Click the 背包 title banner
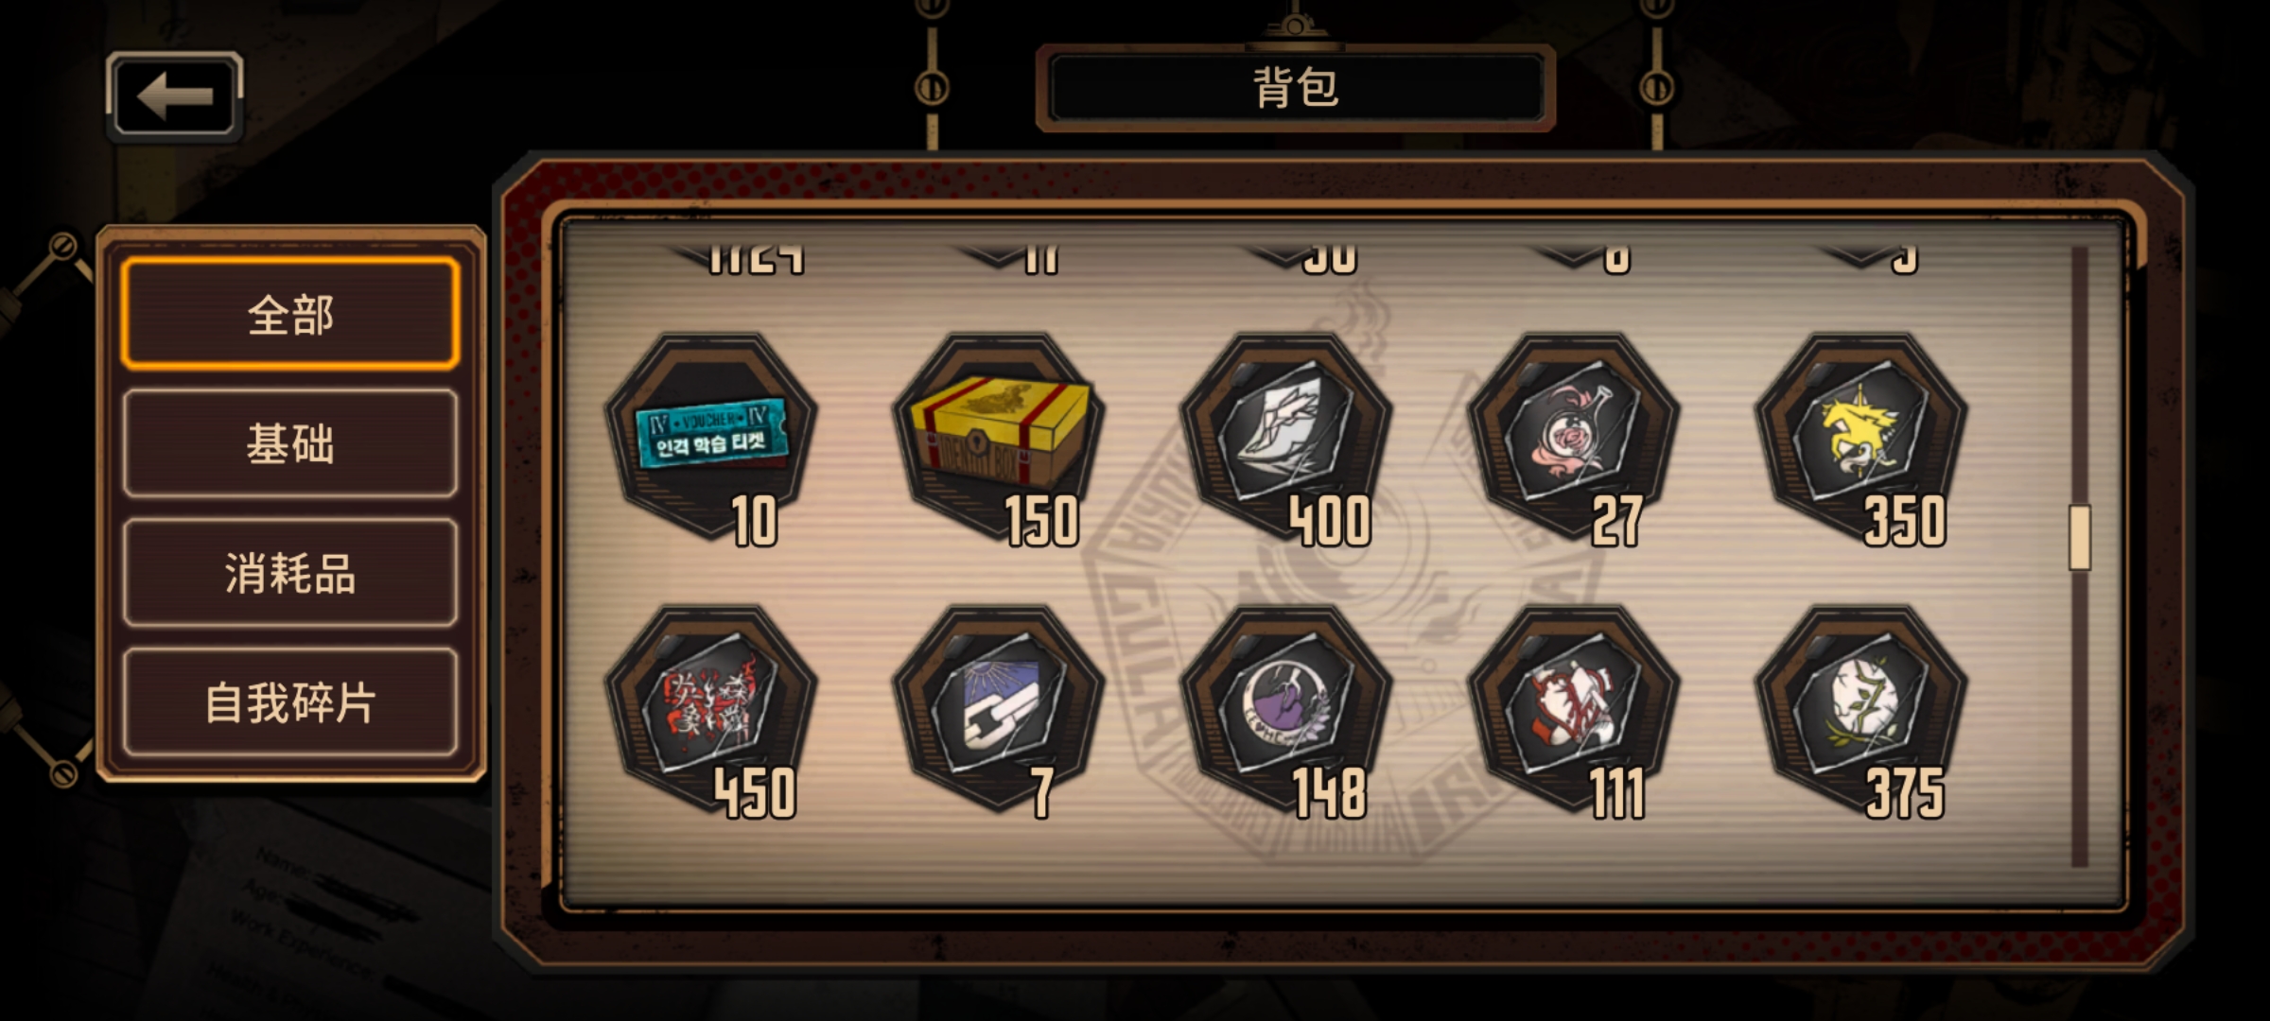Screen dimensions: 2270x1021 click(x=1296, y=88)
